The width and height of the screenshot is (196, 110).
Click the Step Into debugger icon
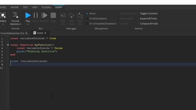pos(63,16)
